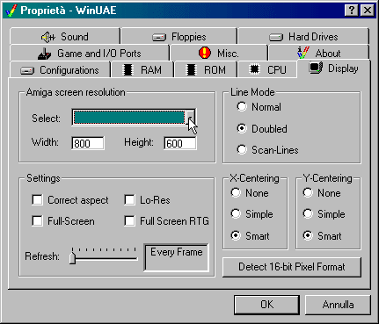This screenshot has height=324, width=379.
Task: Click the checkmark logo icon on About tab
Action: coord(303,53)
